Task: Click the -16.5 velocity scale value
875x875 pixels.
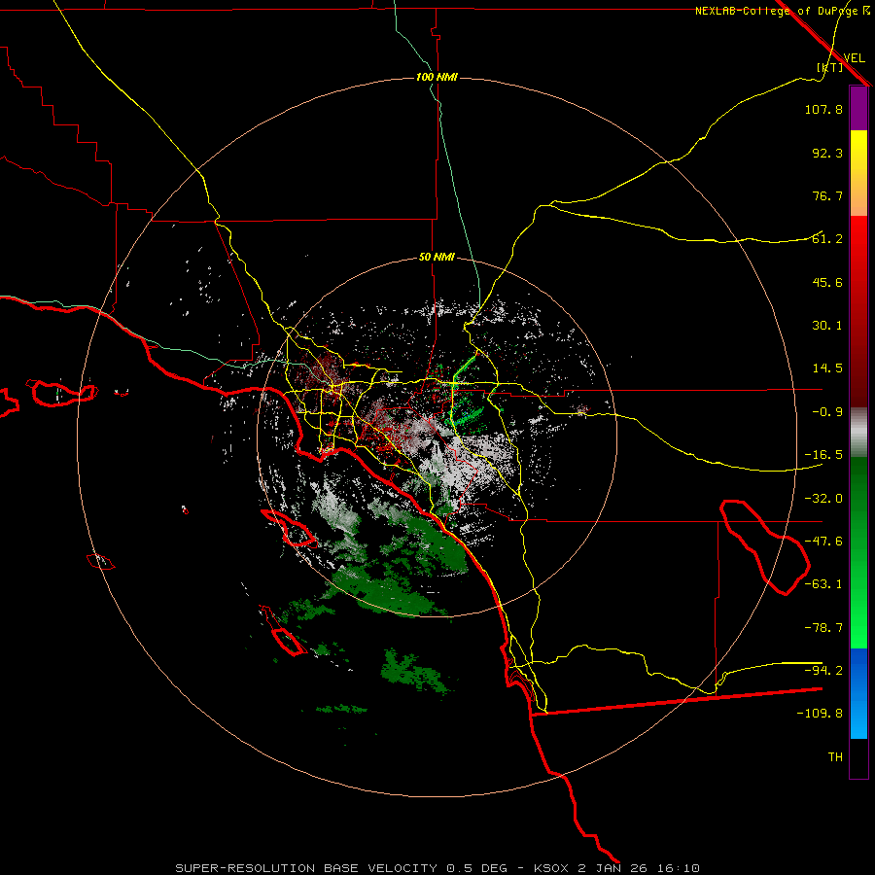Action: (823, 455)
